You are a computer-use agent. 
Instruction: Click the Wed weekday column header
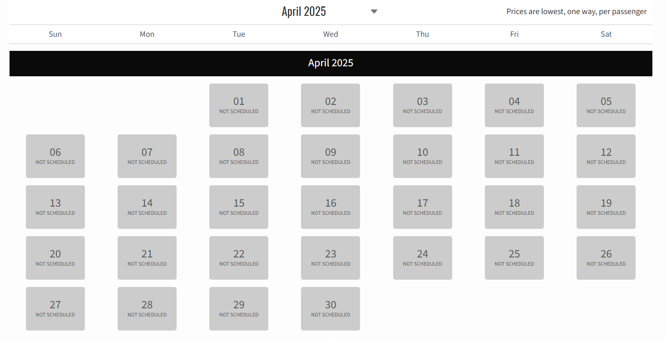pyautogui.click(x=331, y=34)
